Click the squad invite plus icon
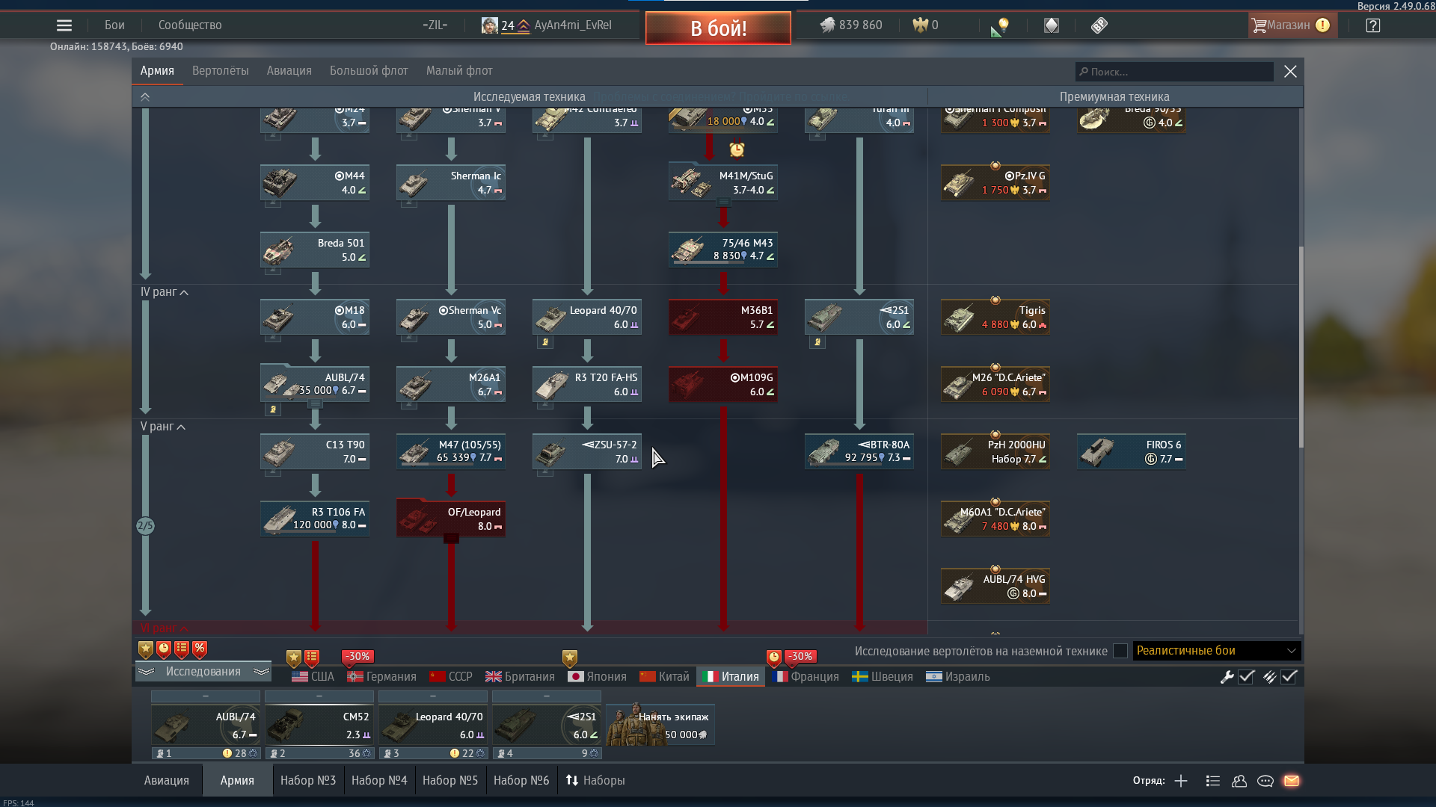 coord(1181,781)
